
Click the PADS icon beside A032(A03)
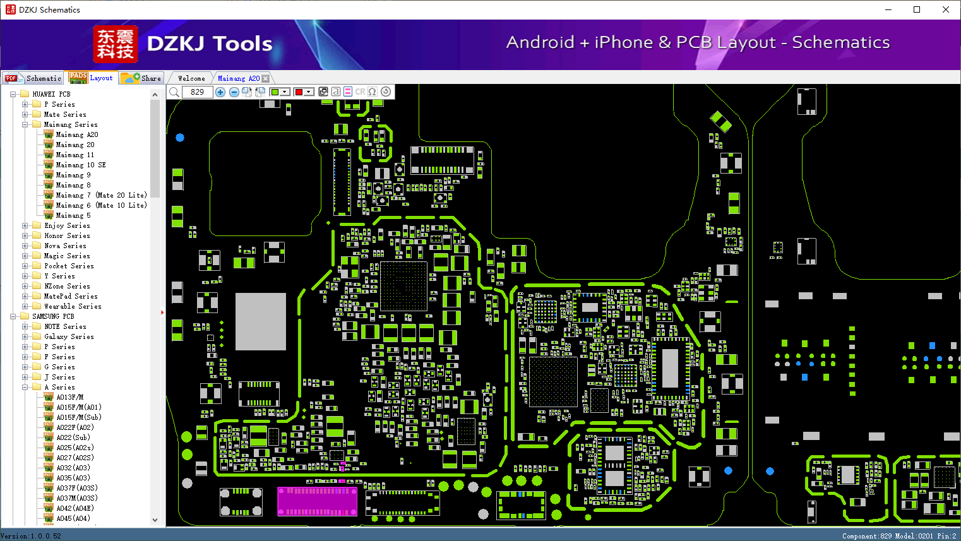[x=49, y=468]
